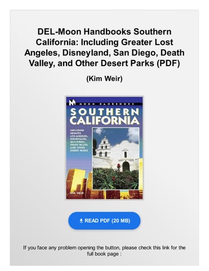Click 'SOUTHERN CALIFORNIA' title on cover
209x271 pixels.
tap(105, 117)
